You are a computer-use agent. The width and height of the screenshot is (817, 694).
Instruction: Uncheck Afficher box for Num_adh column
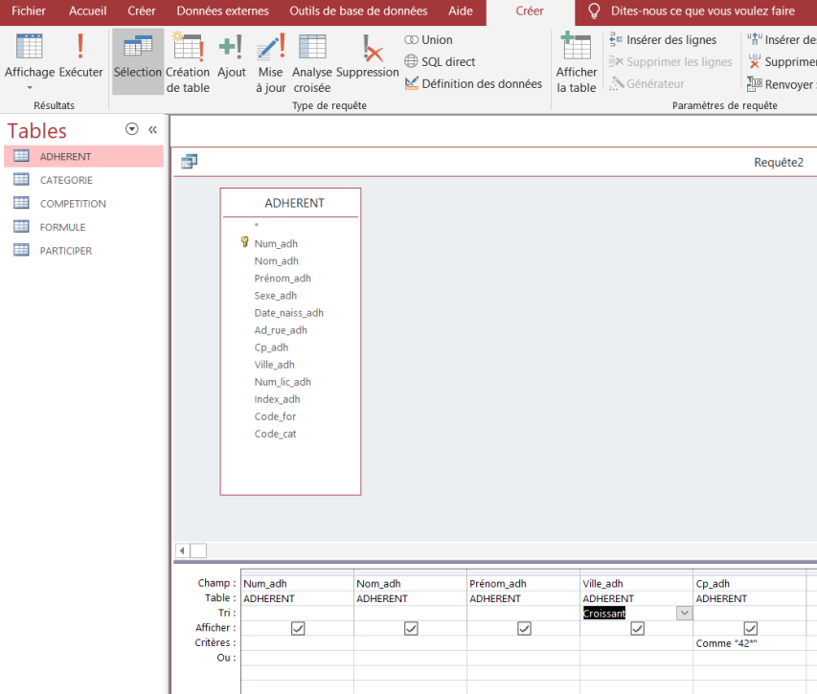(x=298, y=628)
